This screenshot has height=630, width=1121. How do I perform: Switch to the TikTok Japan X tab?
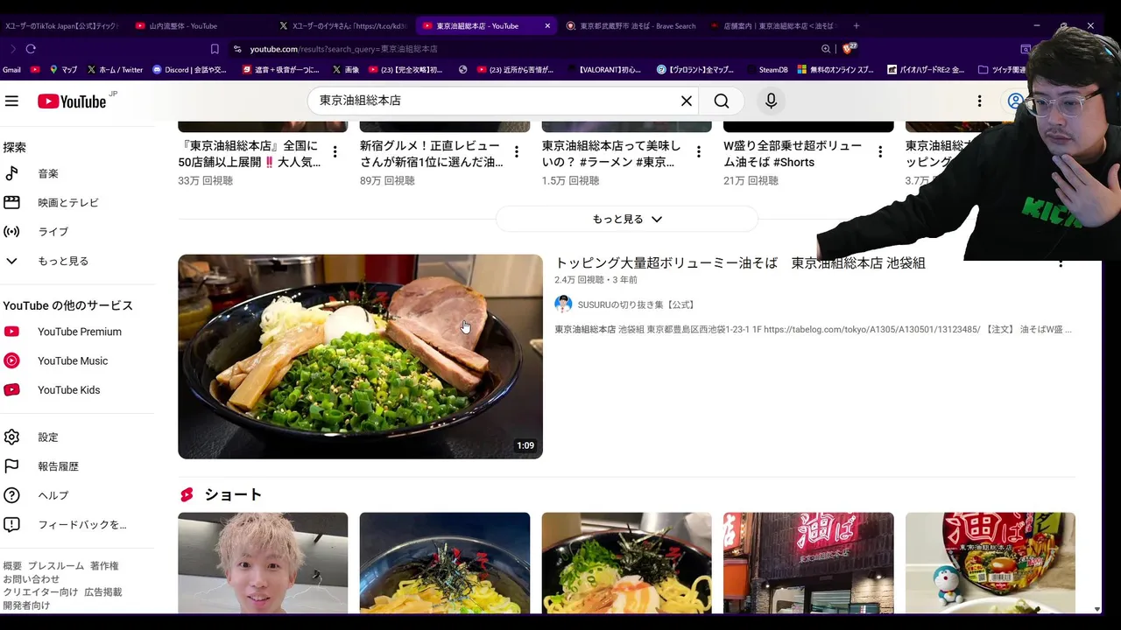[63, 26]
